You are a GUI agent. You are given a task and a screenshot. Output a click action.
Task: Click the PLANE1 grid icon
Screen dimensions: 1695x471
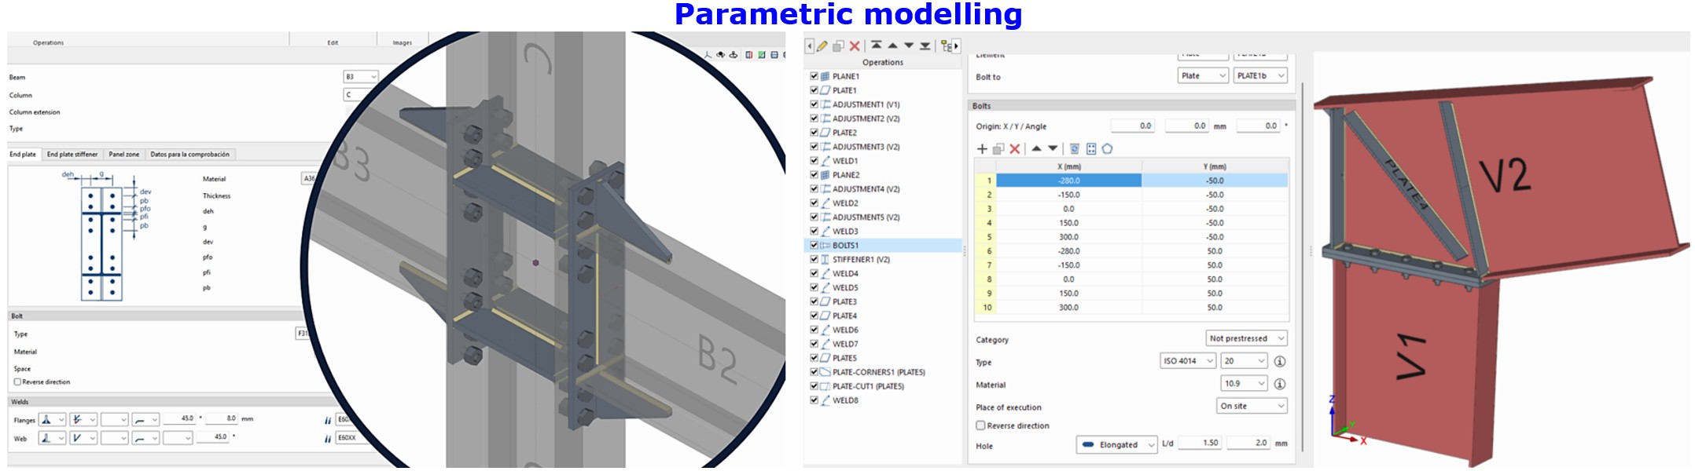point(825,76)
